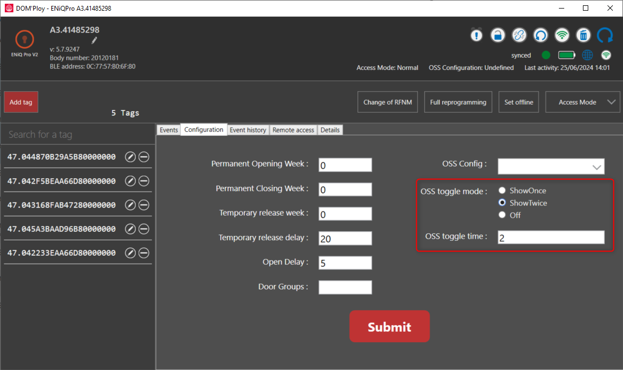Click the blue globe network icon

point(587,55)
